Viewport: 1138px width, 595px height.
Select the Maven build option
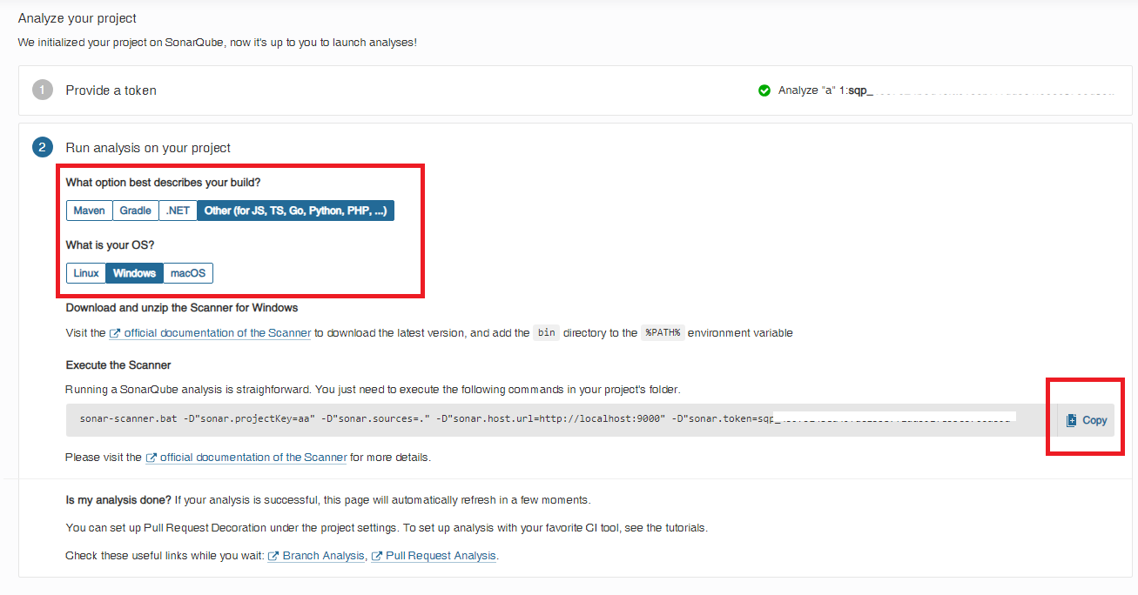(x=89, y=211)
